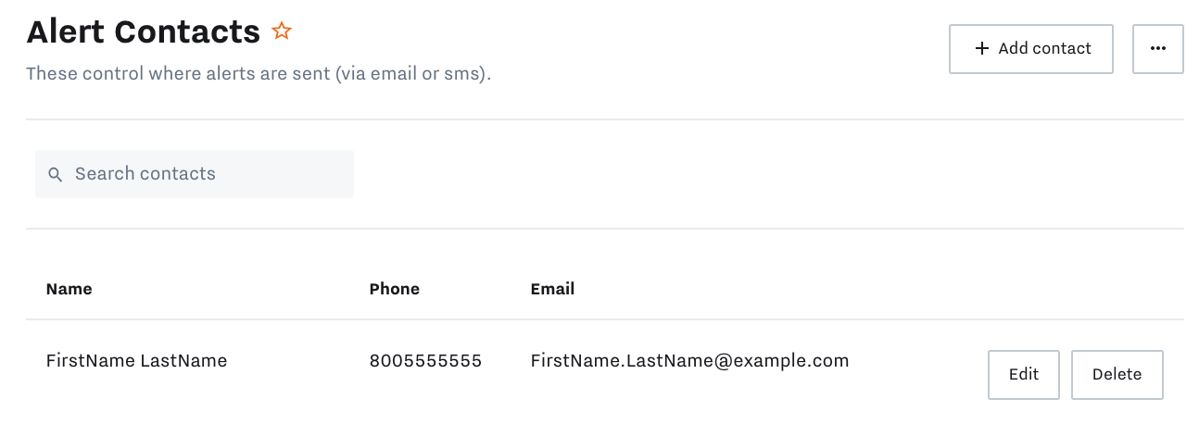
Task: Edit the FirstName LastName contact
Action: pos(1024,375)
